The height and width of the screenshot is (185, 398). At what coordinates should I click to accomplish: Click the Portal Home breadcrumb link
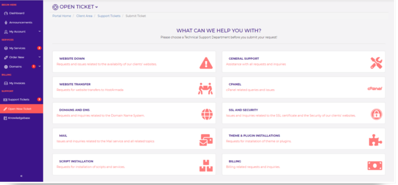pyautogui.click(x=62, y=16)
